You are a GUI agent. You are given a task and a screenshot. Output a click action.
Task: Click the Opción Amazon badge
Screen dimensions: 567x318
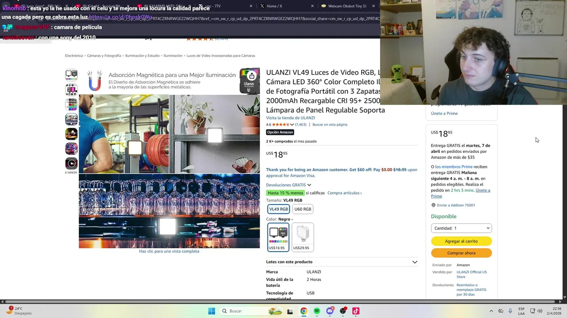pos(280,132)
